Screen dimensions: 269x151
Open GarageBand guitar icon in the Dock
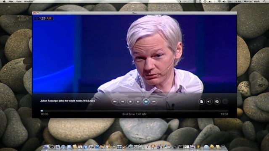click(x=125, y=147)
